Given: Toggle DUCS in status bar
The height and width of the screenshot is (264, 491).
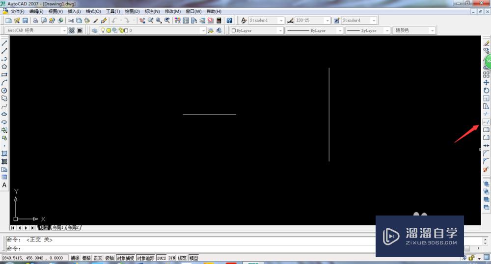Looking at the screenshot, I should coord(161,258).
